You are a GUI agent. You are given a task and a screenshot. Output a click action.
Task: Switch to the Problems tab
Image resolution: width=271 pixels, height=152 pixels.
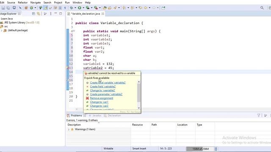point(76,115)
